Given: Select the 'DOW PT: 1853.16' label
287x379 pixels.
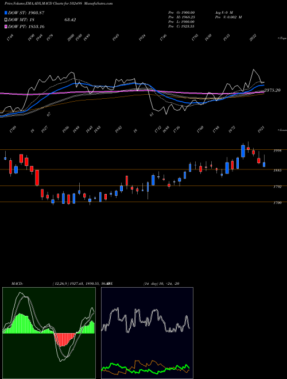Looking at the screenshot, I should [26, 26].
